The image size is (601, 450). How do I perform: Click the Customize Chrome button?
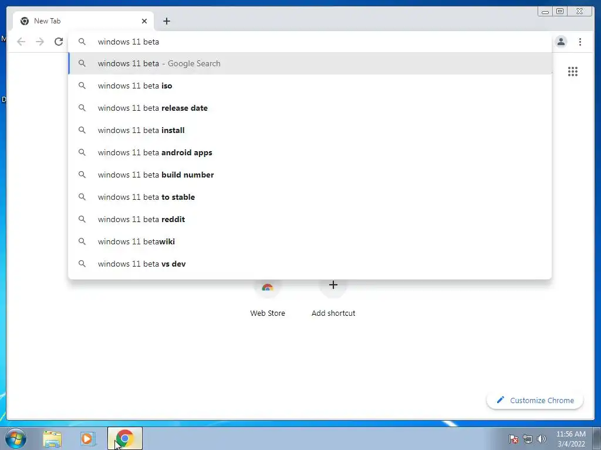point(535,400)
